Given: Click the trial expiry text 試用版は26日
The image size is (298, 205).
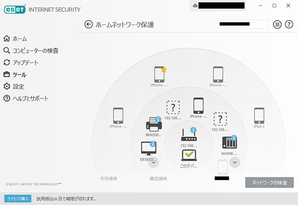Looking at the screenshot, I should [67, 199].
